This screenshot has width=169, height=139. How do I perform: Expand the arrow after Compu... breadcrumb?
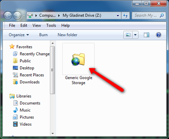point(59,15)
